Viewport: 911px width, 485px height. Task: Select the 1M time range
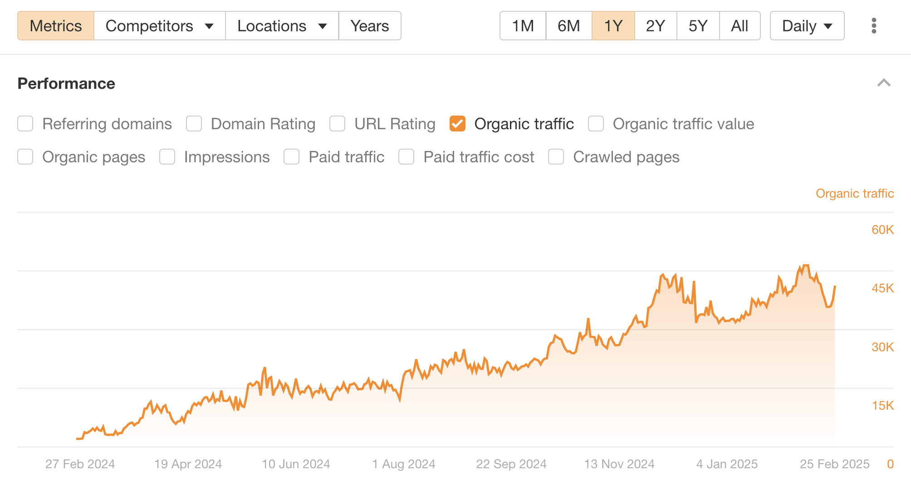click(523, 26)
